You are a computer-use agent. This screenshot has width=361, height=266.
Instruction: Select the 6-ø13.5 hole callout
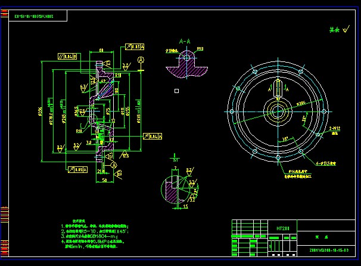pyautogui.click(x=326, y=163)
